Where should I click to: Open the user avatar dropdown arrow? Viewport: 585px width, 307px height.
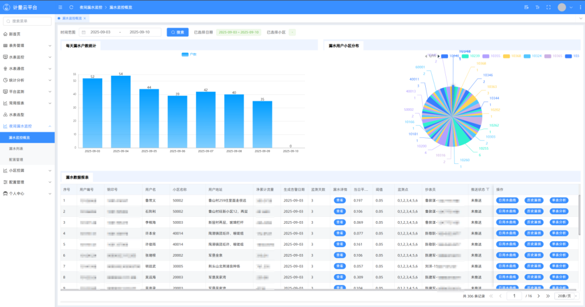(x=571, y=7)
